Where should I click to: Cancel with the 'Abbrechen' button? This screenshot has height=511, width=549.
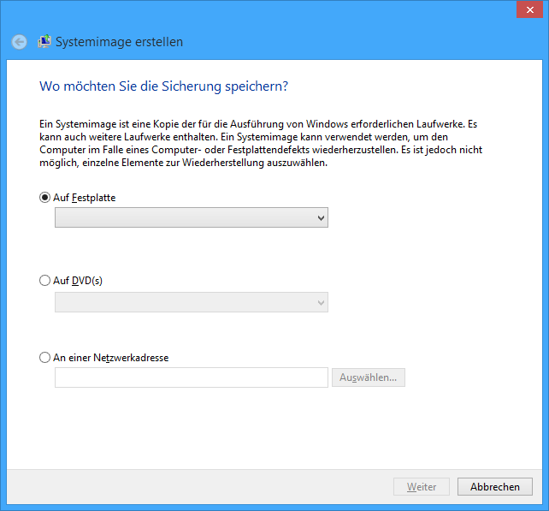click(x=495, y=486)
